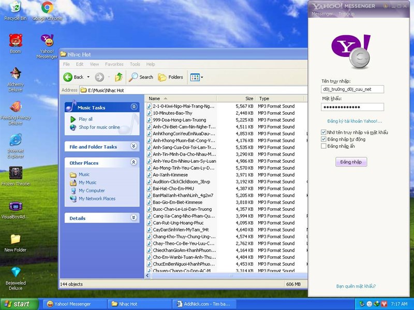Open Music under Other Places
The height and width of the screenshot is (310, 414).
tap(80, 175)
